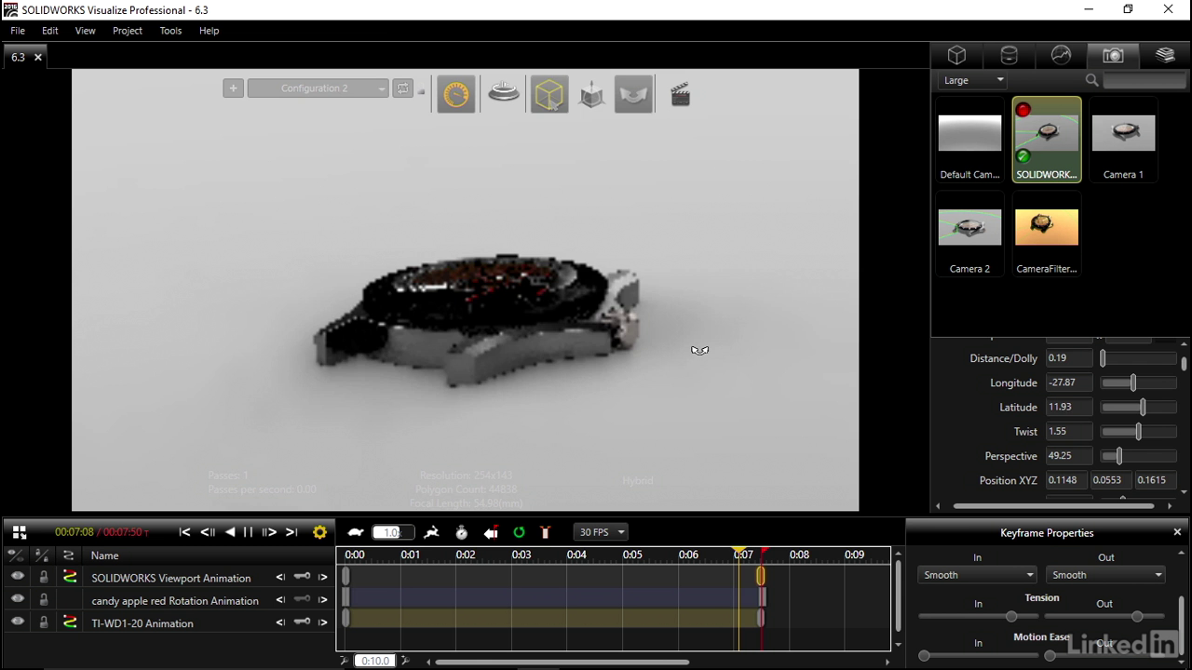Screen dimensions: 1192x670
Task: Add a new configuration with plus button
Action: 233,88
